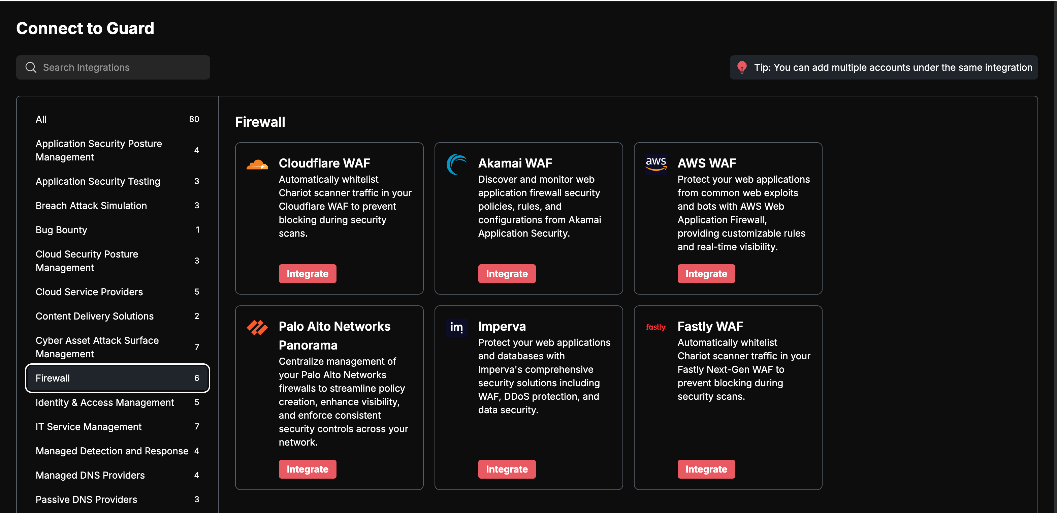
Task: Click the multiple accounts tip text
Action: coord(893,67)
